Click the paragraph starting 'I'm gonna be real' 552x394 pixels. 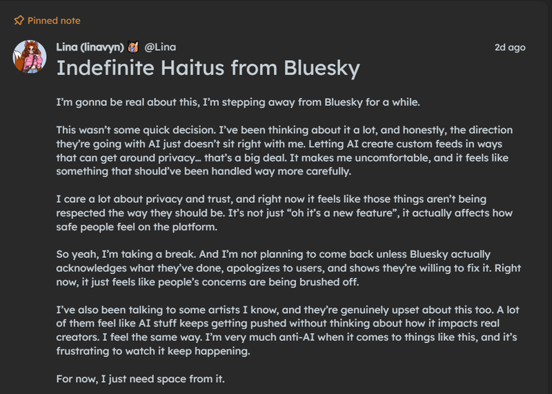click(242, 102)
